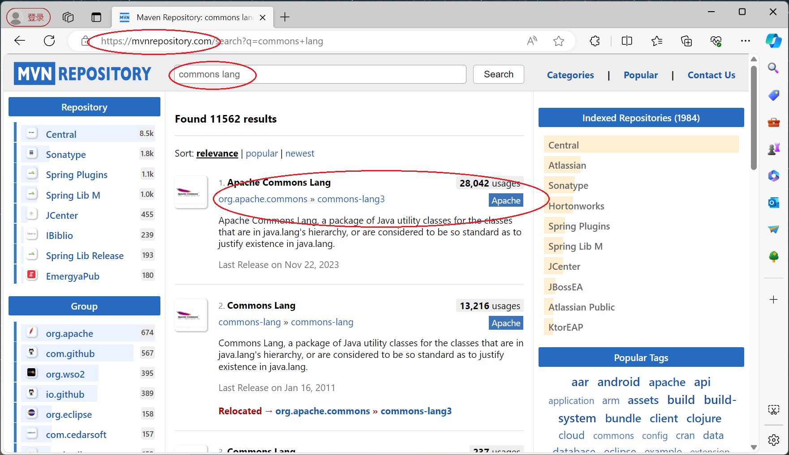Open the sidebar Shopping tag icon
The width and height of the screenshot is (789, 455).
tap(773, 95)
